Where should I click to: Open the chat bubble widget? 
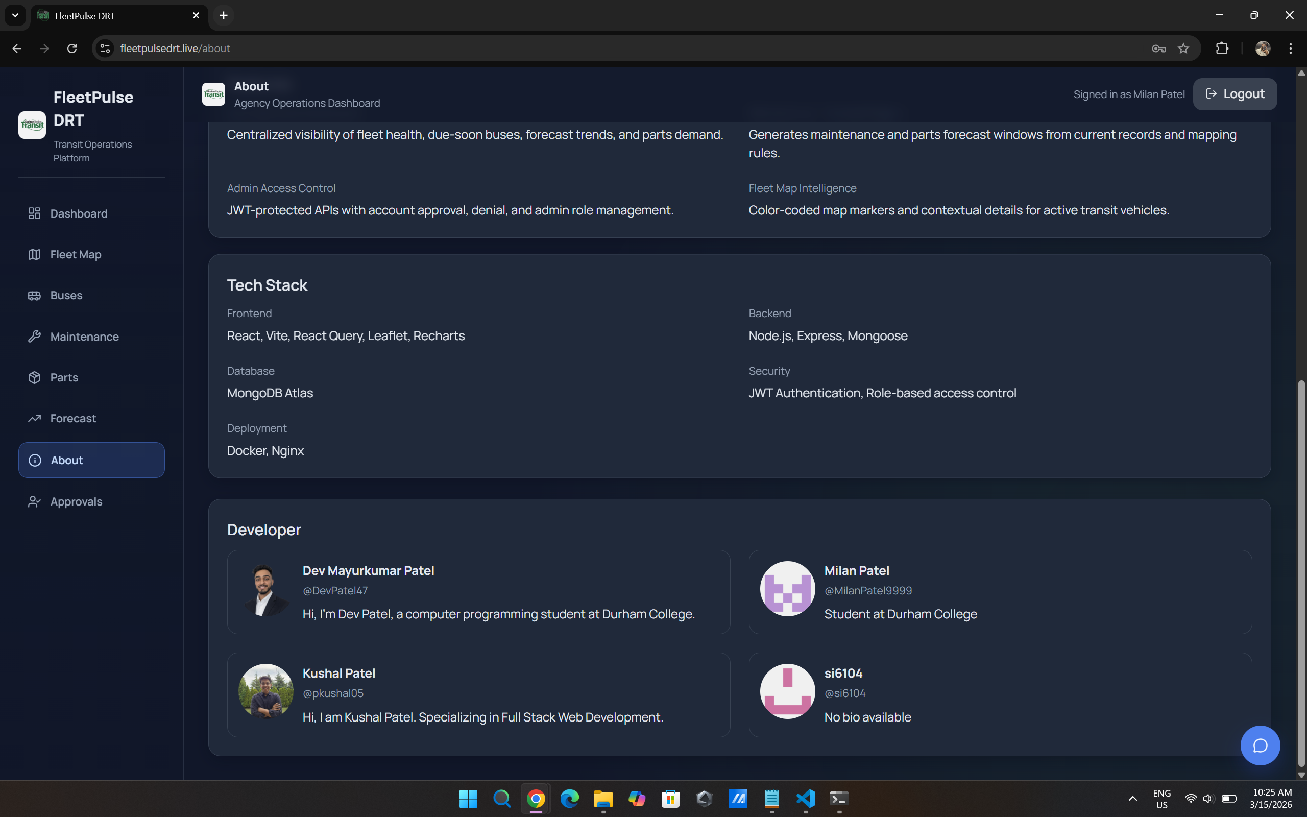pyautogui.click(x=1260, y=745)
